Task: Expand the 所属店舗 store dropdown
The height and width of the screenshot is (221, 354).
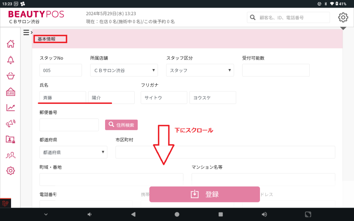Action: pyautogui.click(x=124, y=70)
